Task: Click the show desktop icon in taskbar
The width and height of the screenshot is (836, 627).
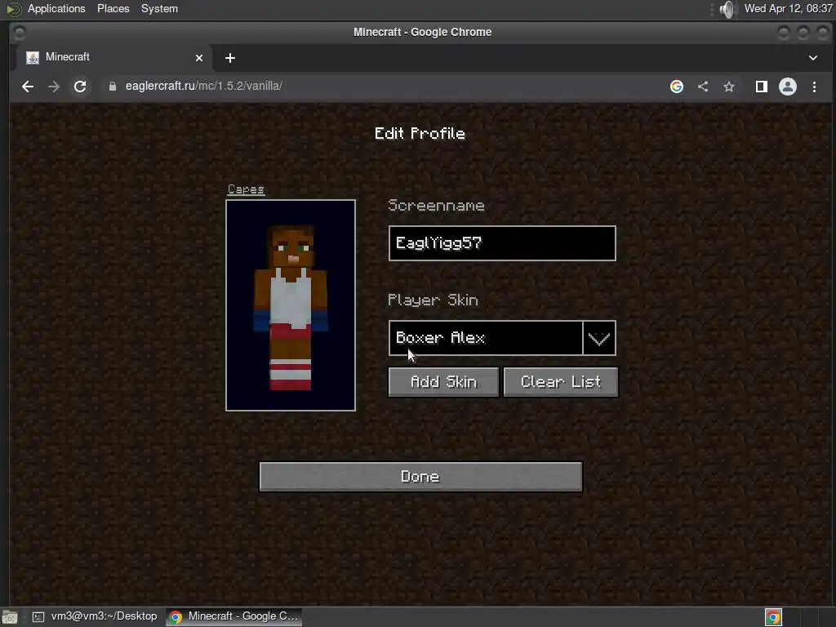Action: coord(10,617)
